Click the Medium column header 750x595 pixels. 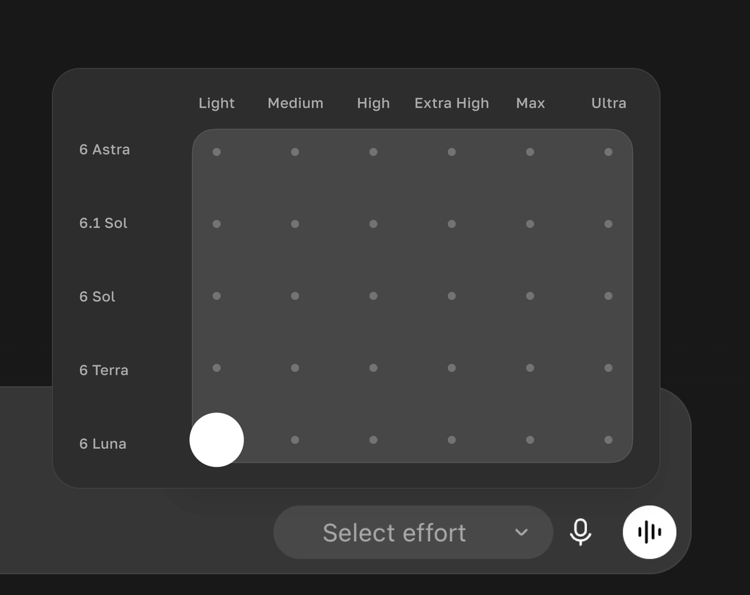click(296, 103)
